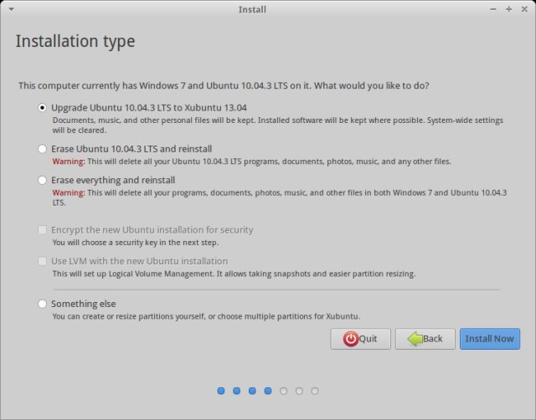
Task: Minimize the Install window
Action: [x=493, y=9]
